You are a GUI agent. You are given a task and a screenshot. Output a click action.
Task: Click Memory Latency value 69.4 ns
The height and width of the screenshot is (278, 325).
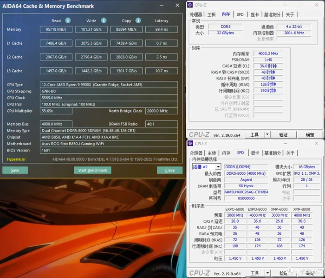[162, 30]
